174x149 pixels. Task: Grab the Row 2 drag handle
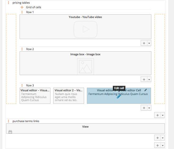click(x=22, y=49)
